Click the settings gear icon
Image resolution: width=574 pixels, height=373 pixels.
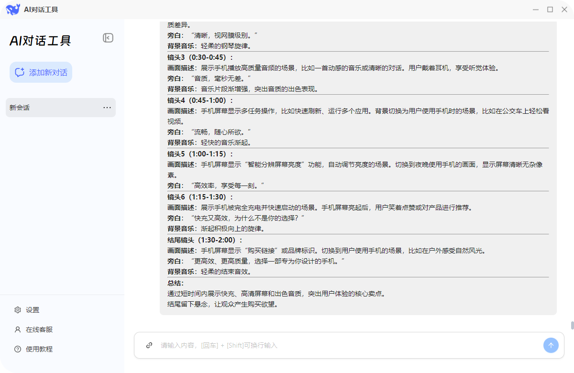tap(18, 310)
